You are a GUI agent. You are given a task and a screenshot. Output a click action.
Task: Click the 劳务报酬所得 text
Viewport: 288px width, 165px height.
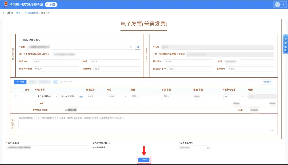(x=99, y=148)
